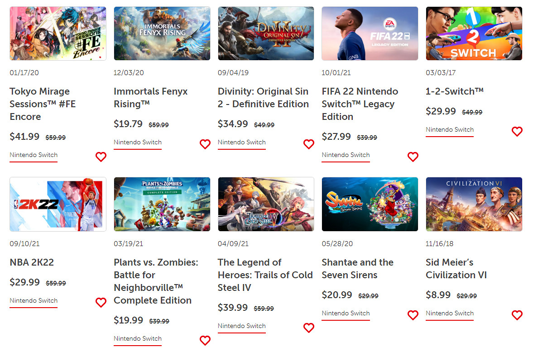View the Plants vs. Zombies cover image
Image resolution: width=533 pixels, height=361 pixels.
[162, 204]
